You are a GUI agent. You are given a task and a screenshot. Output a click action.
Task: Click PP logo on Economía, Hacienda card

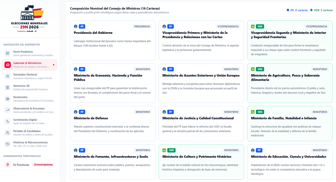click(x=76, y=69)
